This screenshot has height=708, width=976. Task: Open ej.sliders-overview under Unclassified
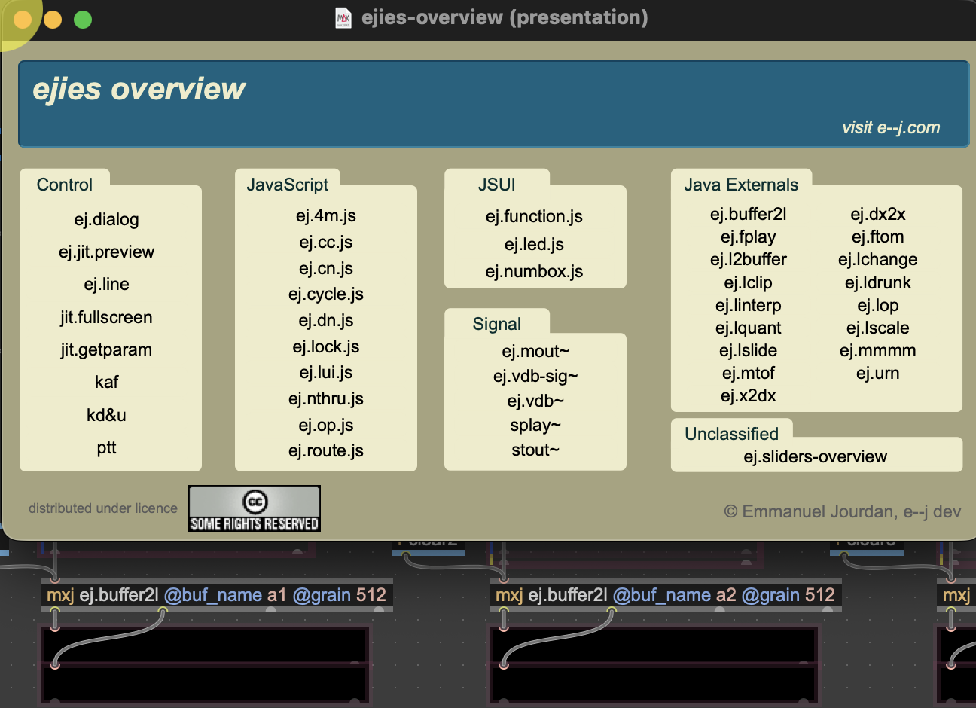point(815,456)
